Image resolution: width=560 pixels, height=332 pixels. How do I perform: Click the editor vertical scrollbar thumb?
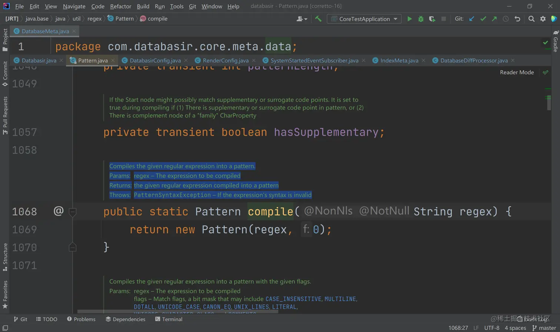point(549,103)
